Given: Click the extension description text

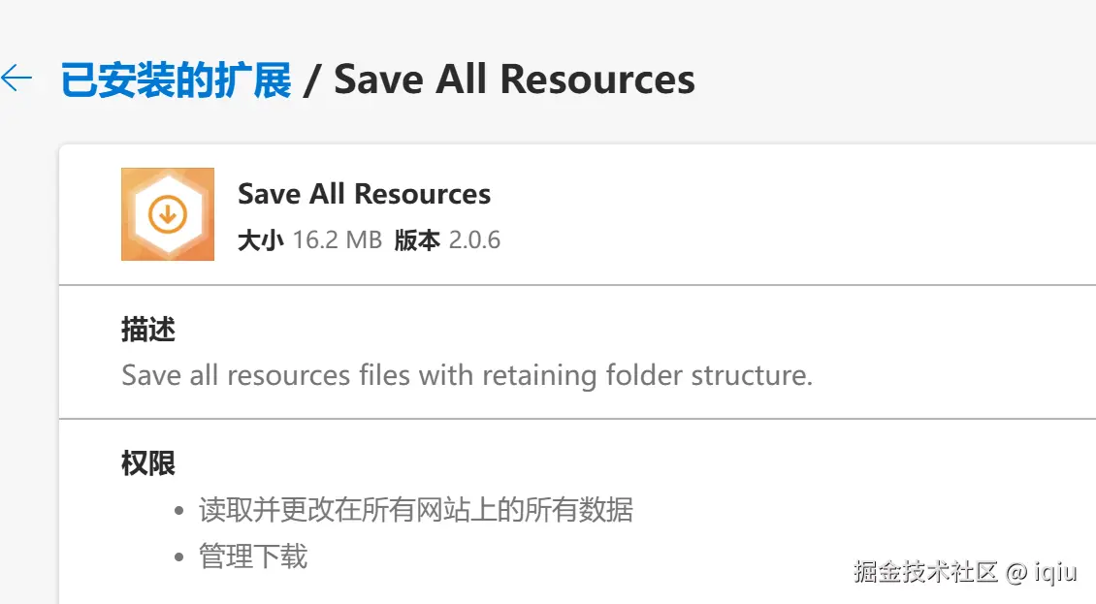Looking at the screenshot, I should (467, 375).
